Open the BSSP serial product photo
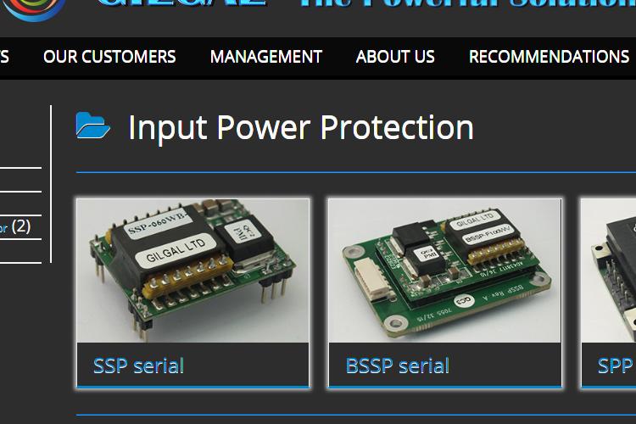This screenshot has width=636, height=424. (445, 271)
